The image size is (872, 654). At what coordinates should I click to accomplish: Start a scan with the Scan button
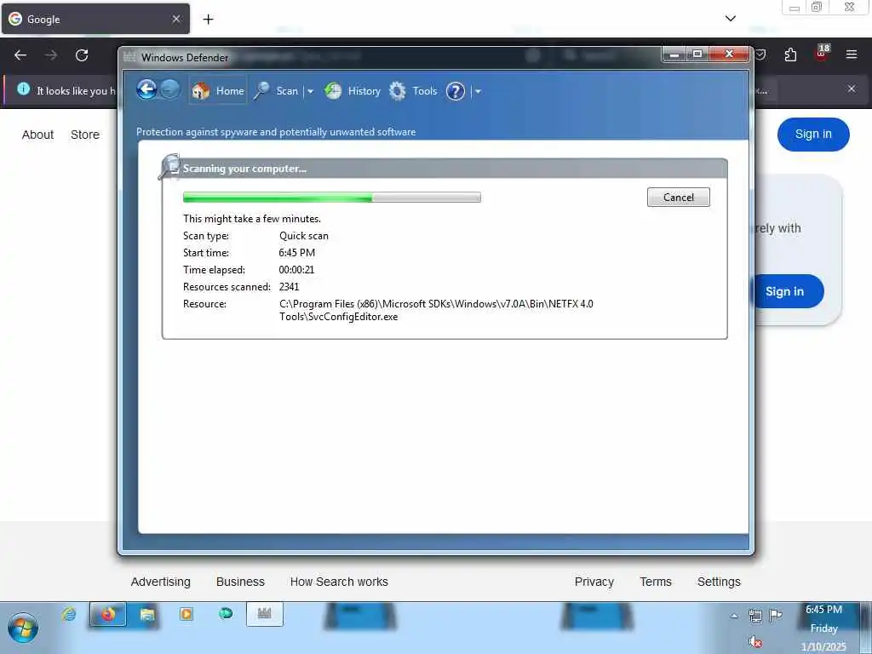click(277, 90)
